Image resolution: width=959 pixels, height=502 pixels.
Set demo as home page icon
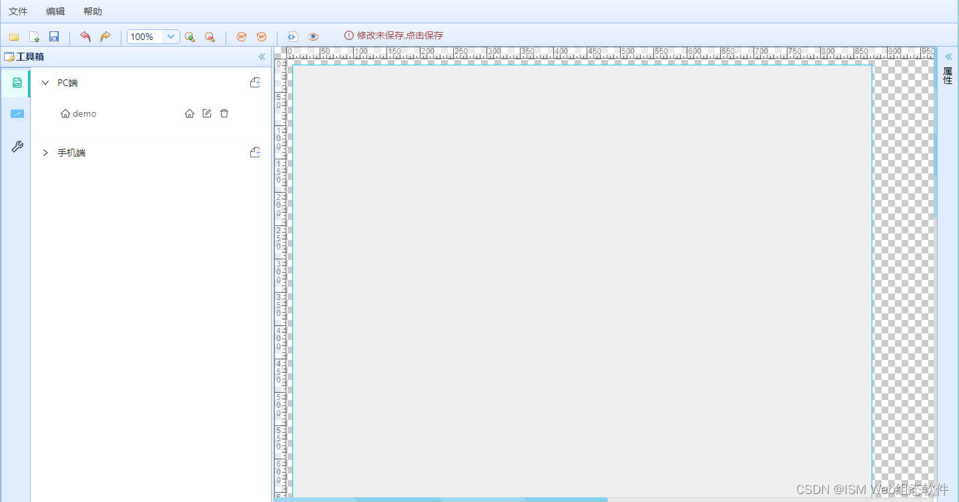coord(190,114)
